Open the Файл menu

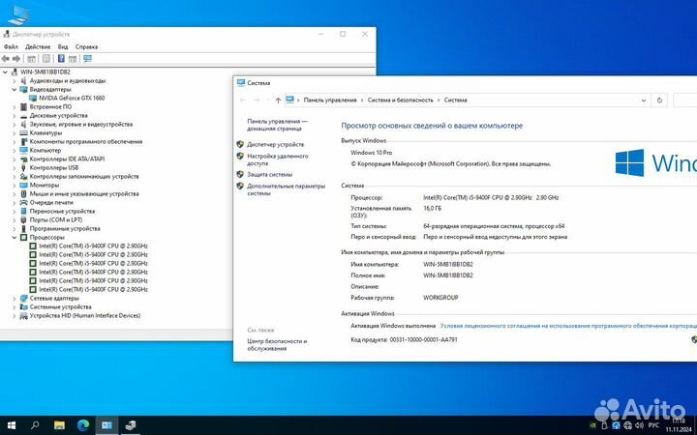coord(11,46)
